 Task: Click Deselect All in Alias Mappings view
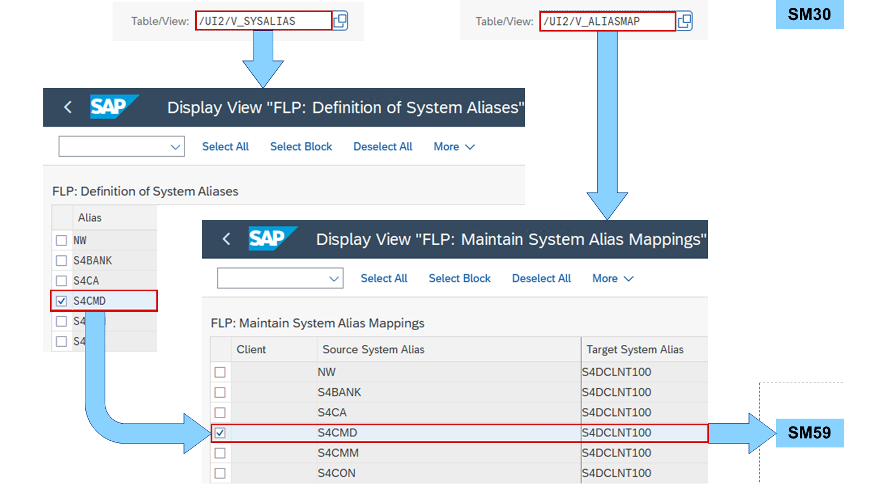coord(542,279)
